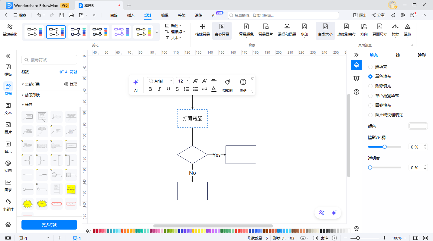
Task: Select the 圖案填充 pattern fill option
Action: point(370,105)
